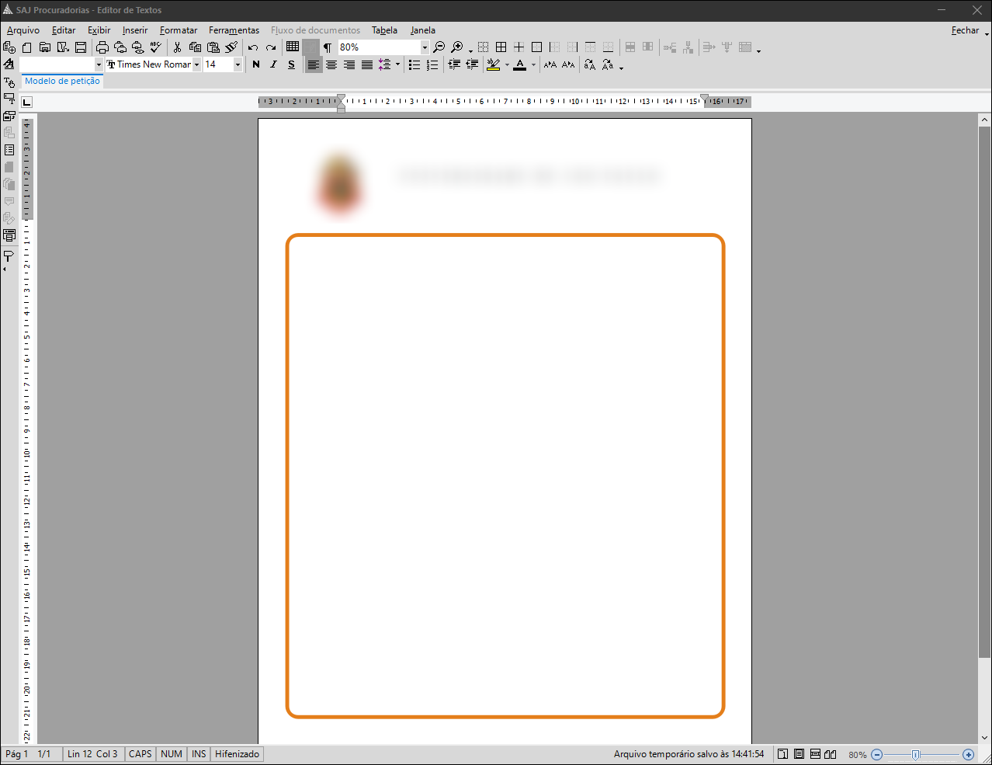This screenshot has width=992, height=765.
Task: Select the Print icon in the toolbar
Action: (x=102, y=47)
